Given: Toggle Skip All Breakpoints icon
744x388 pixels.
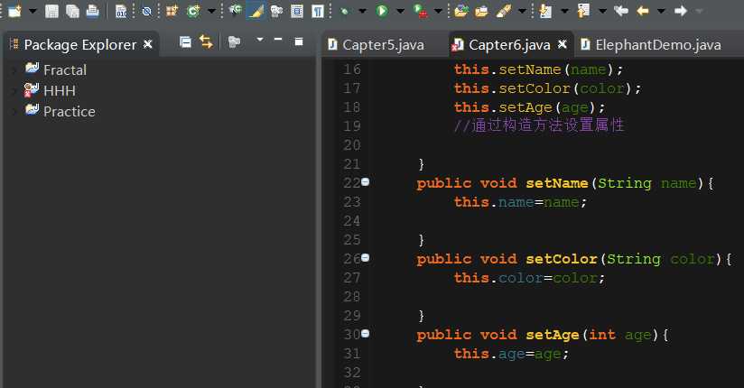Looking at the screenshot, I should [146, 11].
